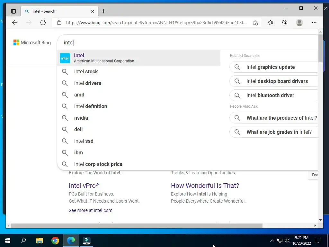Open 'What are the products of Intel?'

click(x=274, y=118)
